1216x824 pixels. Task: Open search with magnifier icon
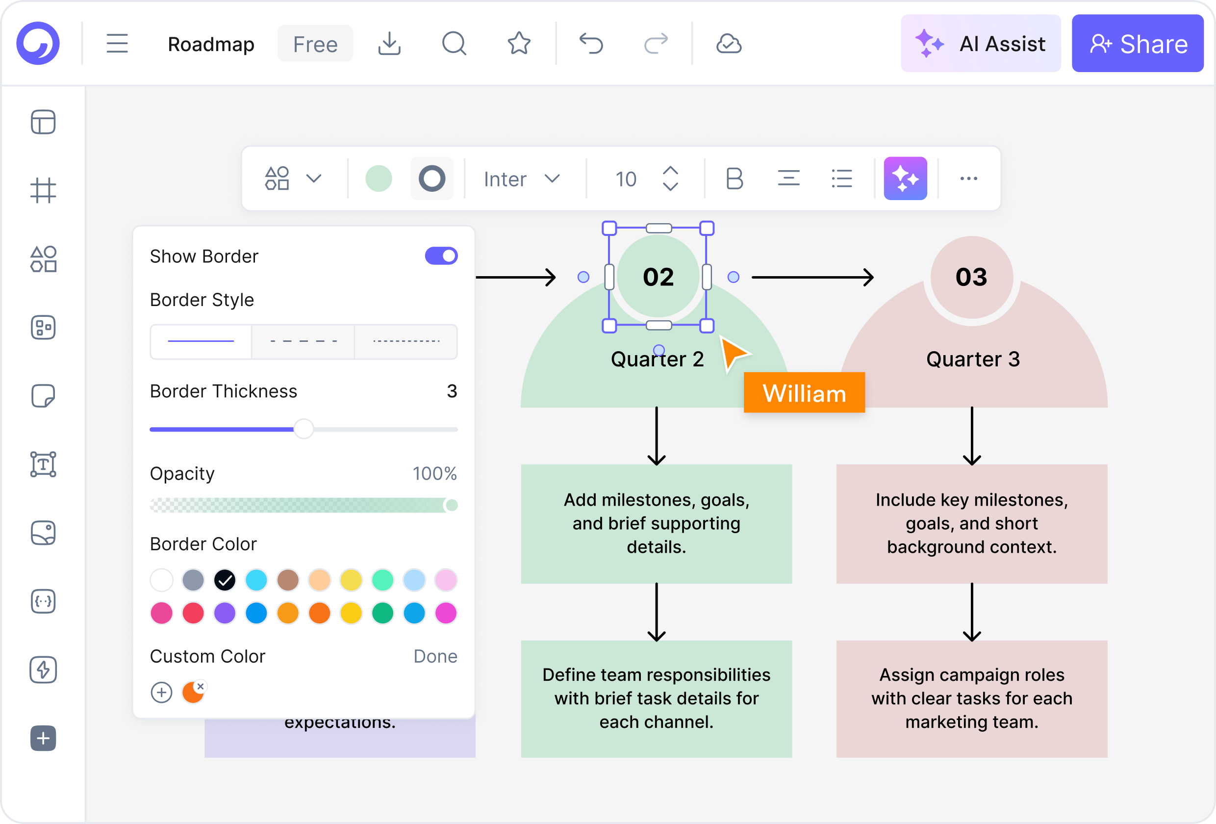(x=454, y=44)
